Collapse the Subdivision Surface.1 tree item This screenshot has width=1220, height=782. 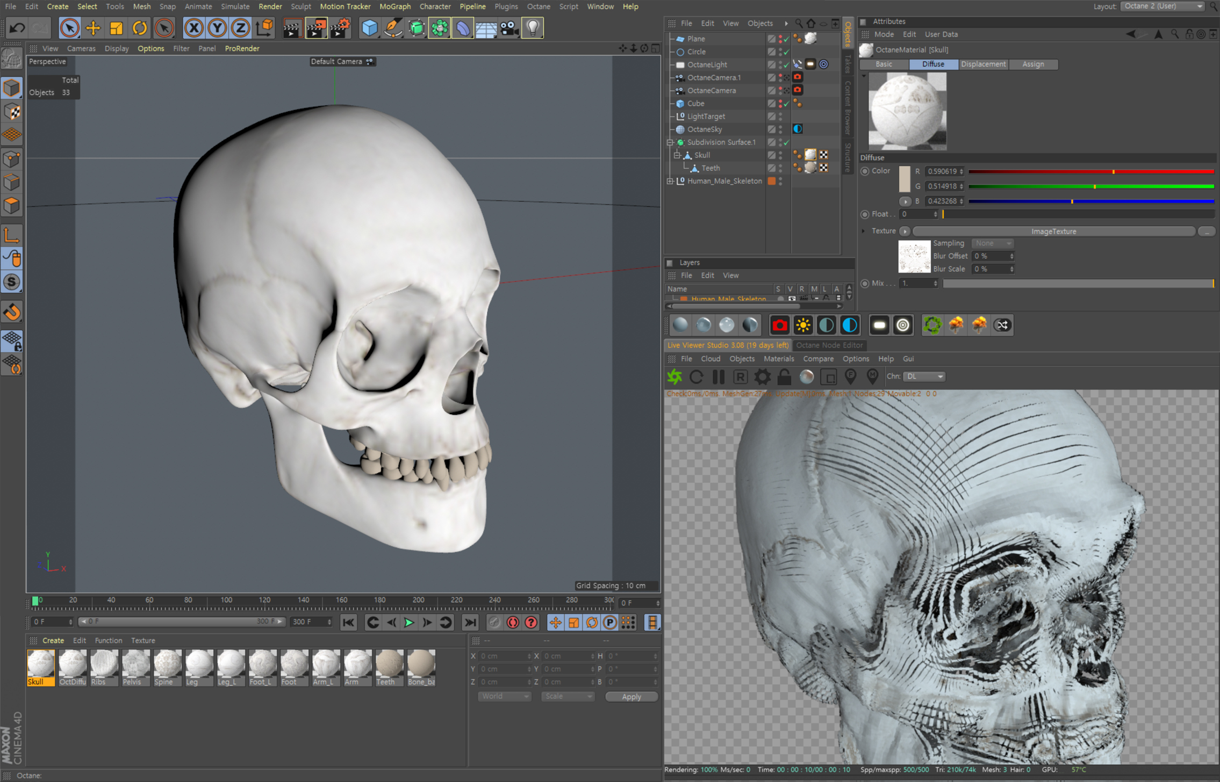[670, 142]
